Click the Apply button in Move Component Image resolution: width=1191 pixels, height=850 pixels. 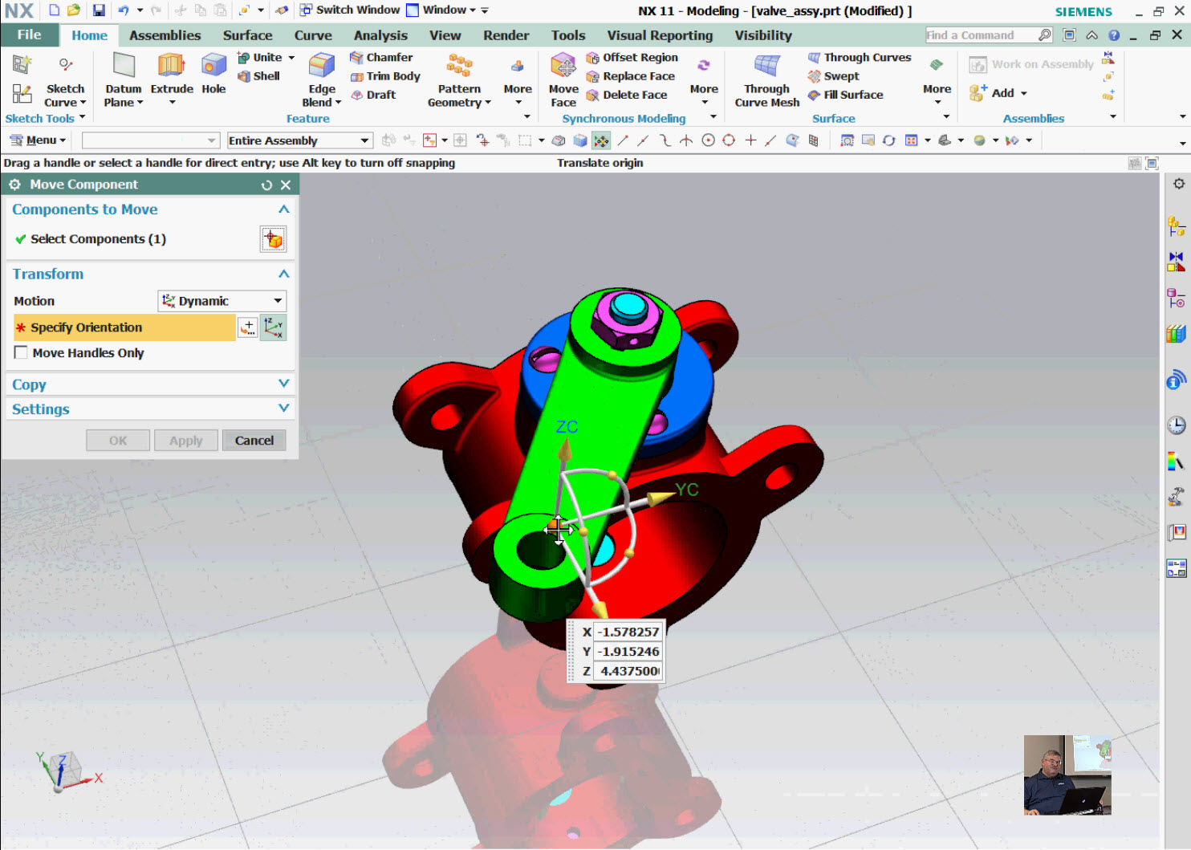click(x=185, y=440)
